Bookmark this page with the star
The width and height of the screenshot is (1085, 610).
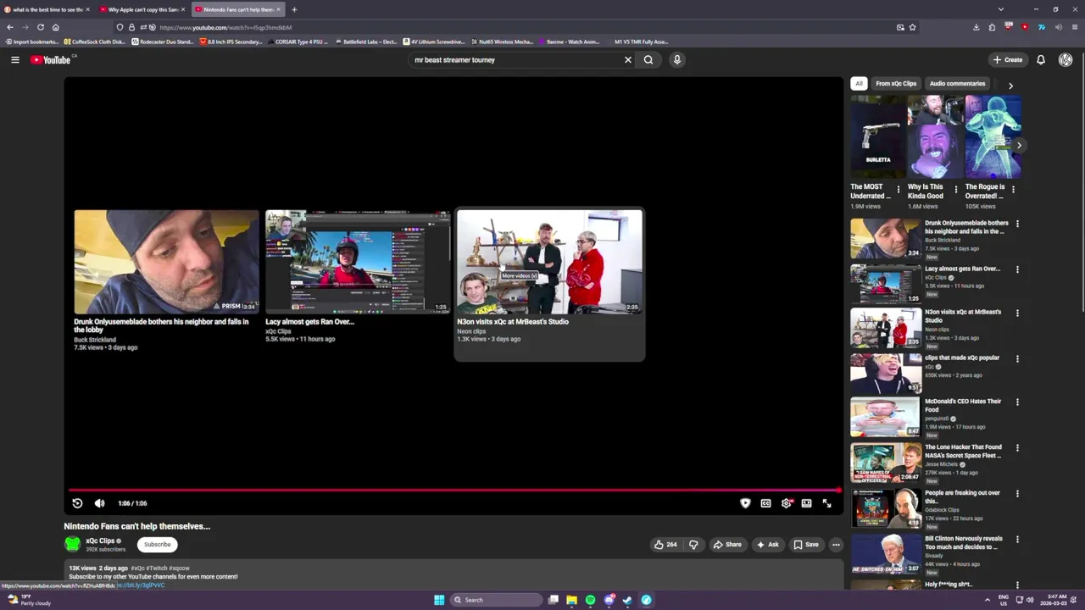(912, 27)
